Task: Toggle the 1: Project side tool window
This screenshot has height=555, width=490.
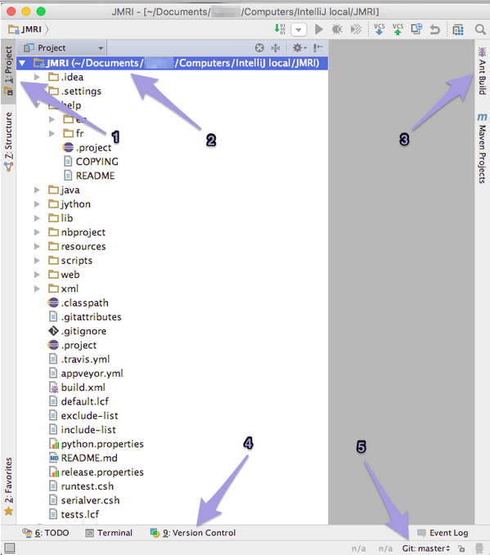Action: pos(8,71)
